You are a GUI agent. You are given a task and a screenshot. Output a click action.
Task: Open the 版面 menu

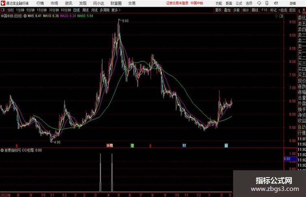click(229, 3)
